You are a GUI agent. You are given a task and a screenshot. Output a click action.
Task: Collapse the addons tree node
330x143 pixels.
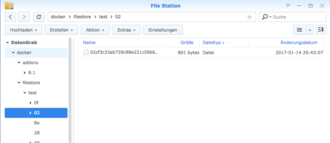click(19, 63)
